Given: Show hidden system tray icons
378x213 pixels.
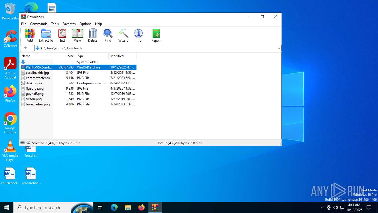Looking at the screenshot, I should tap(322, 207).
